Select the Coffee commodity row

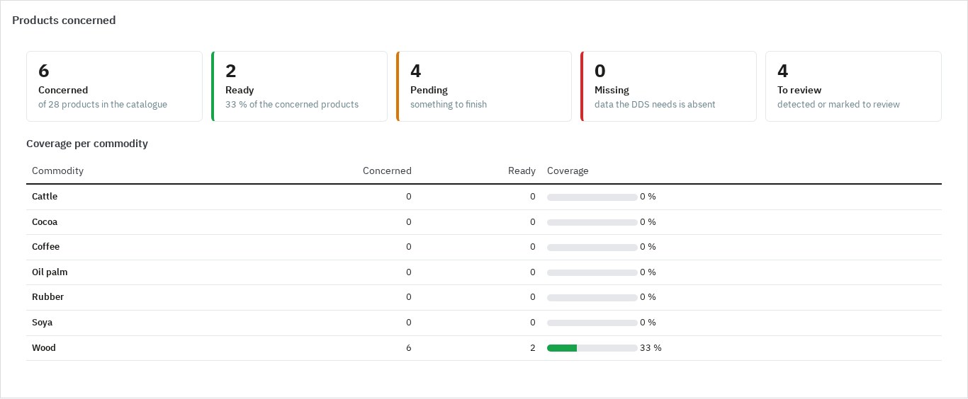(x=484, y=247)
